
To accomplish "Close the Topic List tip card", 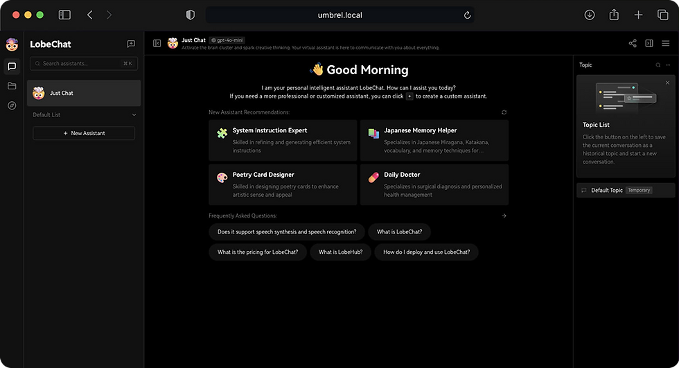I will [x=667, y=82].
